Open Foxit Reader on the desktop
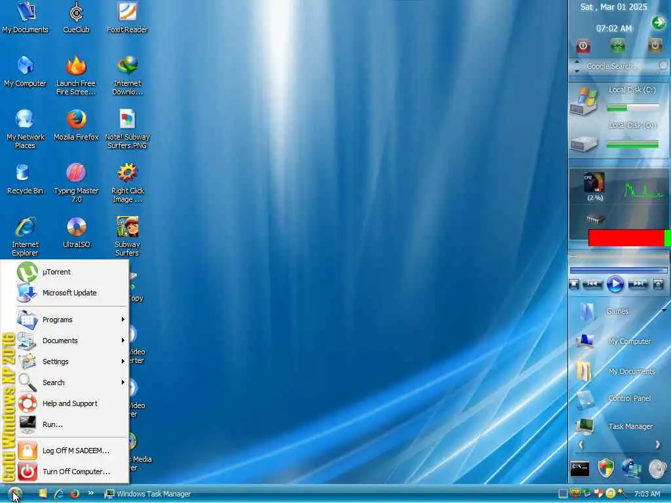Viewport: 671px width, 503px height. pos(127,18)
